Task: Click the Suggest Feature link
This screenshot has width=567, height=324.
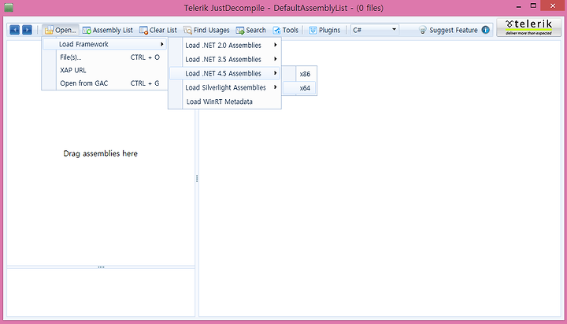Action: [454, 31]
